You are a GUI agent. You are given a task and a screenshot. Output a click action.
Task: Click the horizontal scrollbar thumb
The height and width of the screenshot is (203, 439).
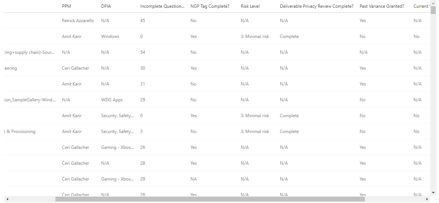tap(210, 199)
